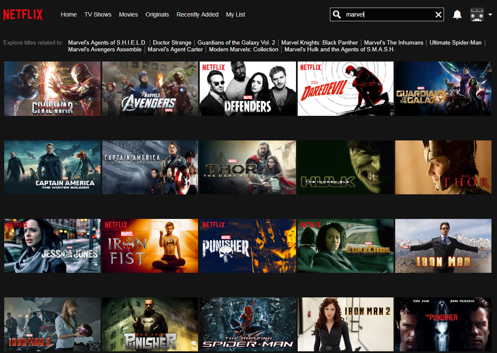The width and height of the screenshot is (497, 353).
Task: Open Captain America The First Avenger thumbnail
Action: point(150,168)
